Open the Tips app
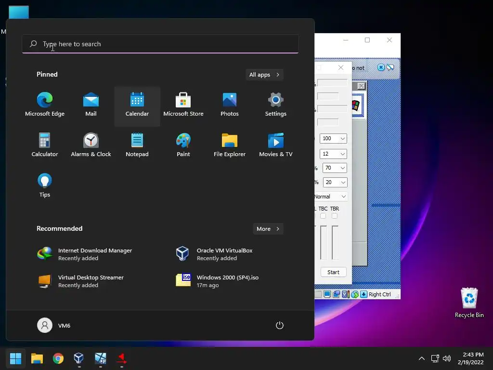This screenshot has height=370, width=493. point(45,186)
